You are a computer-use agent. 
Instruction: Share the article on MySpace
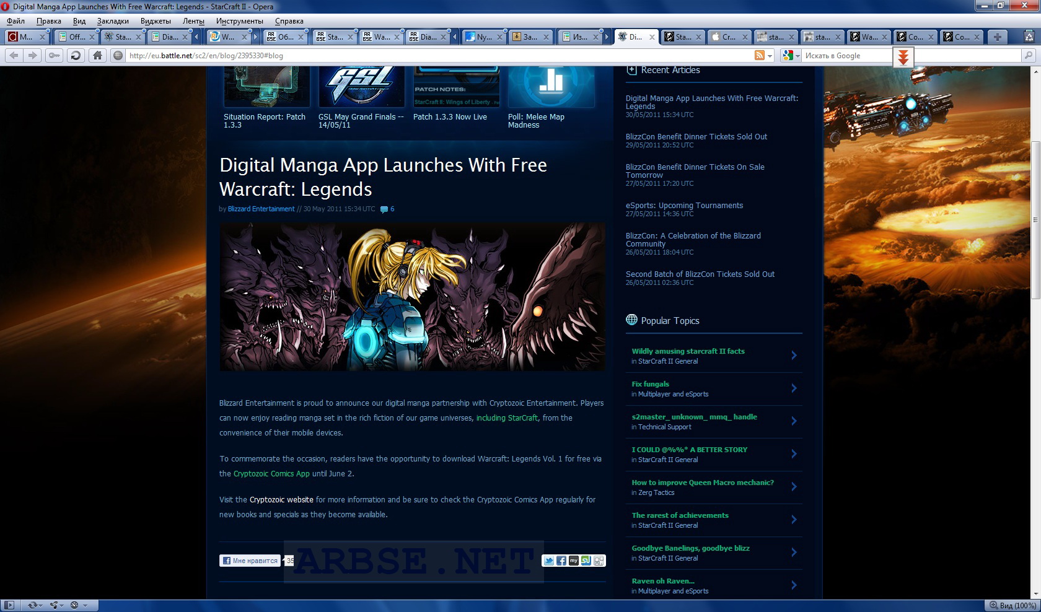(x=574, y=561)
